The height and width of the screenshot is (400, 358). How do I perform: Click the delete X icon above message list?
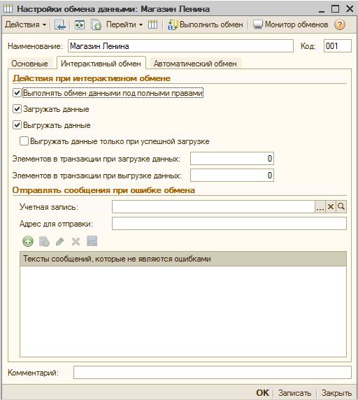(76, 241)
